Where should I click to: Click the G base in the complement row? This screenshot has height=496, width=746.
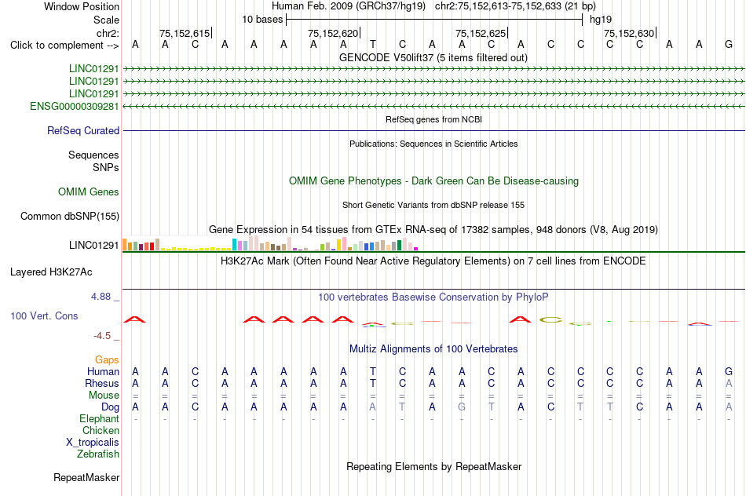point(729,45)
